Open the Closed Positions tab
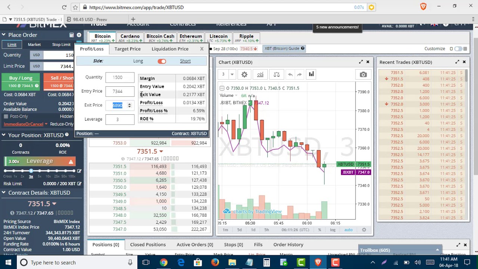The height and width of the screenshot is (269, 478). [x=148, y=245]
